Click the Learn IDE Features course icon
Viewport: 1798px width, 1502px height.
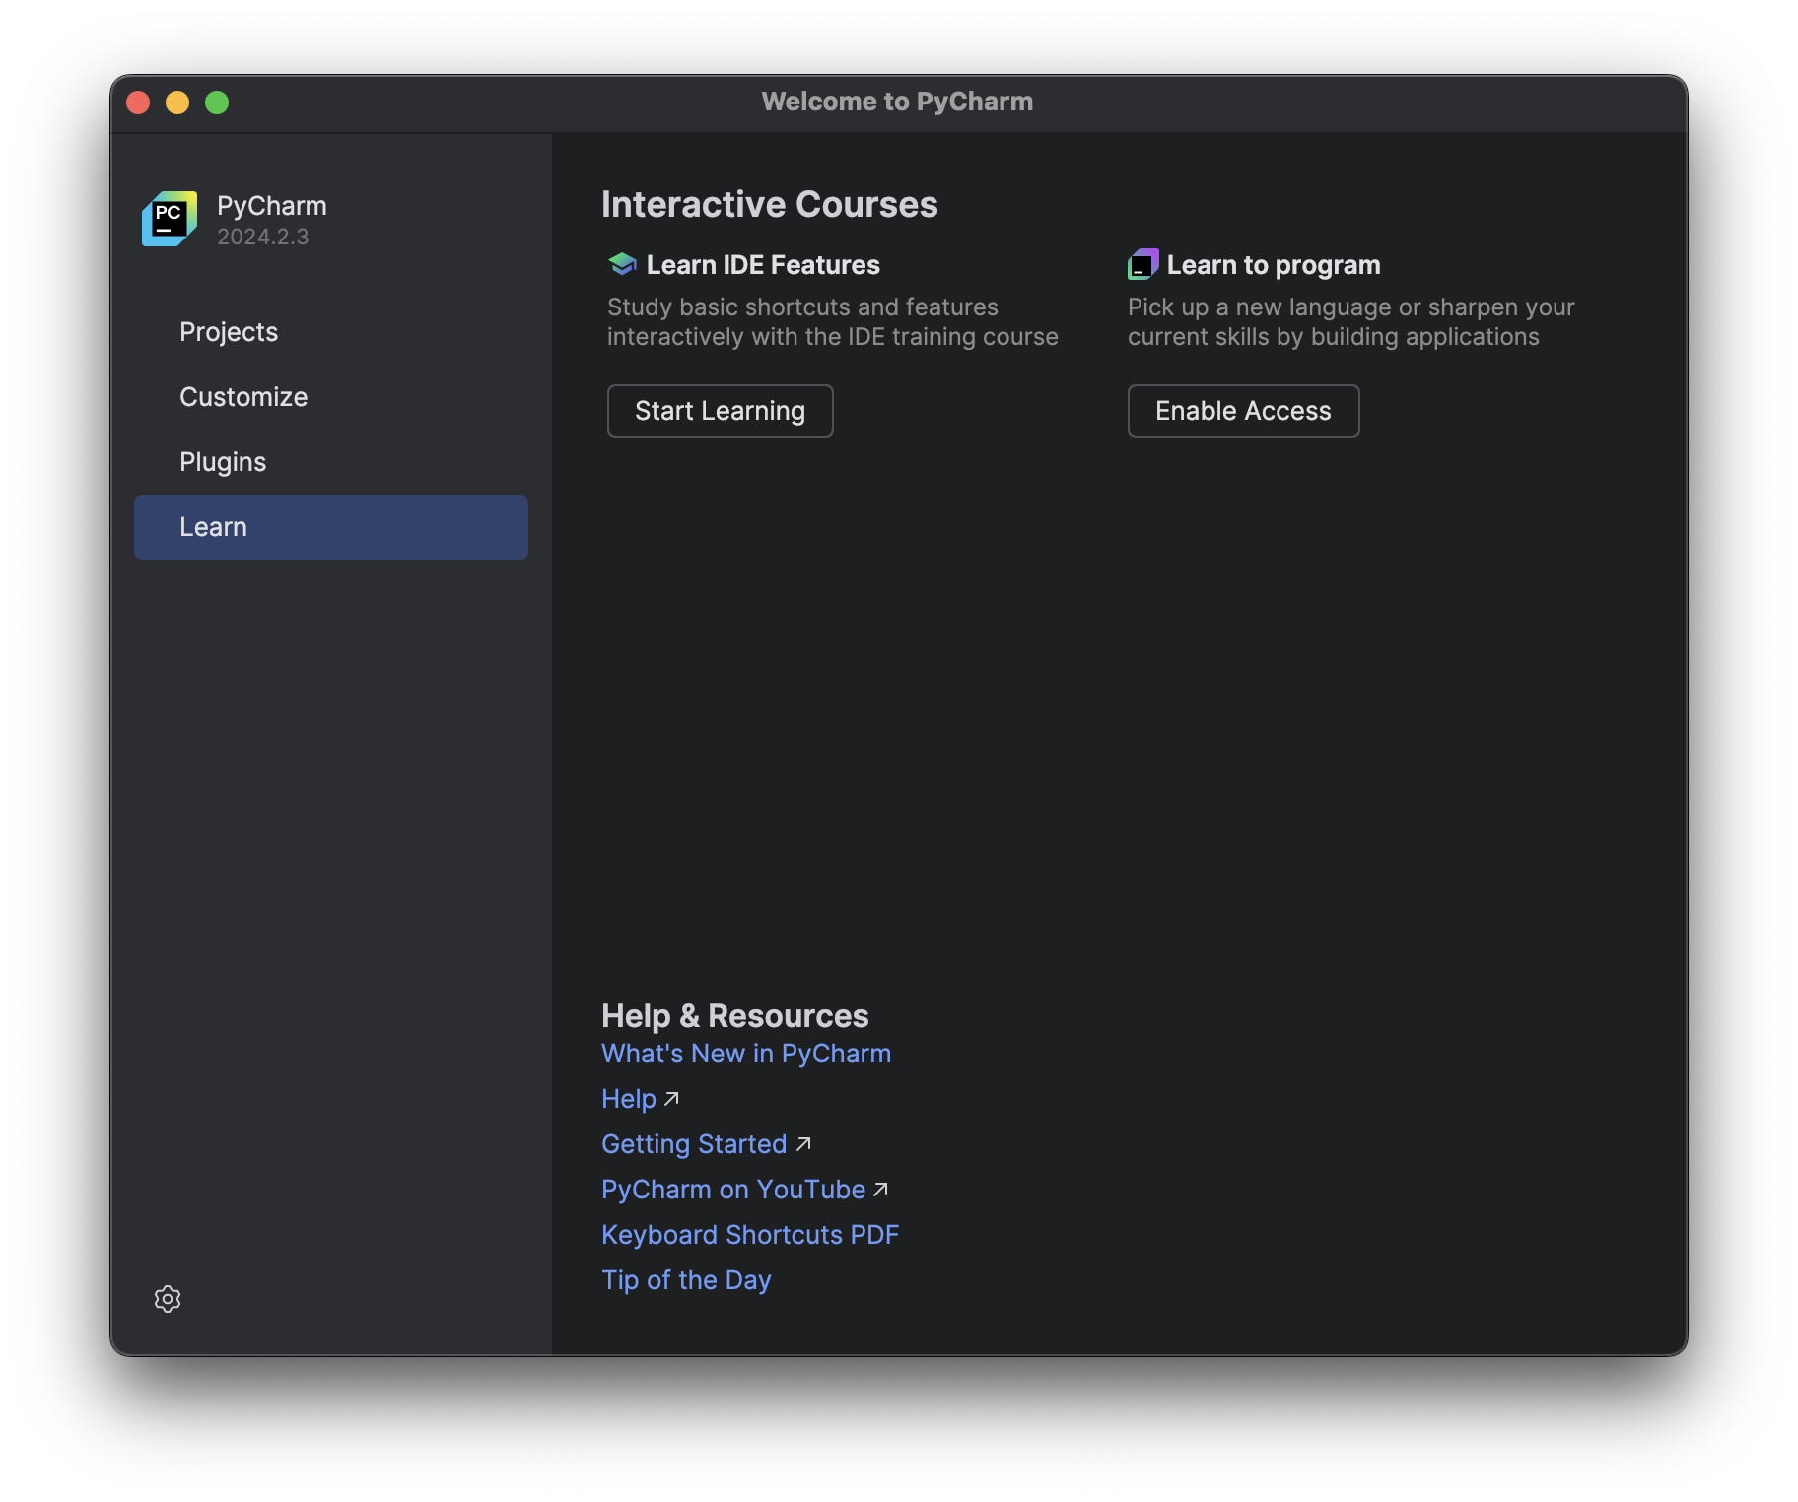[x=621, y=263]
